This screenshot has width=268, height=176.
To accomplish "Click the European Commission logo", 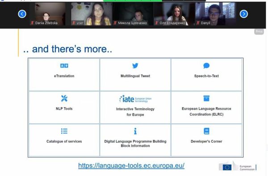I will 238,166.
